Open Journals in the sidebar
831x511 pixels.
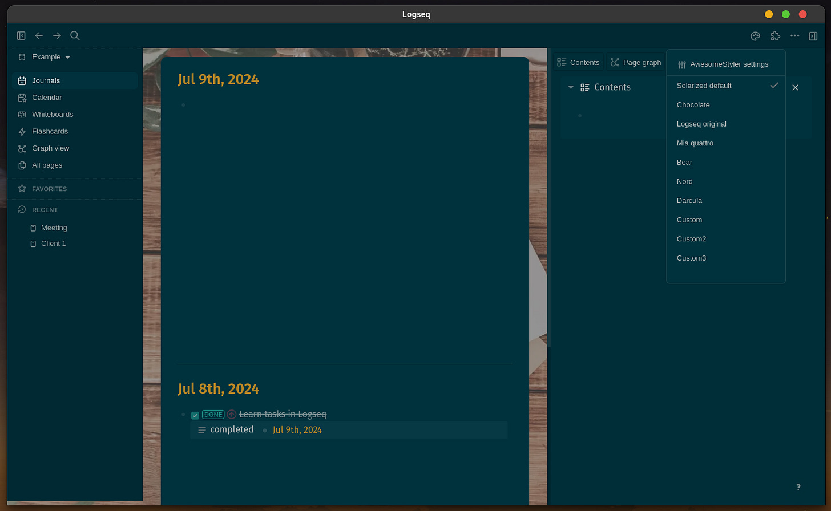(x=75, y=80)
